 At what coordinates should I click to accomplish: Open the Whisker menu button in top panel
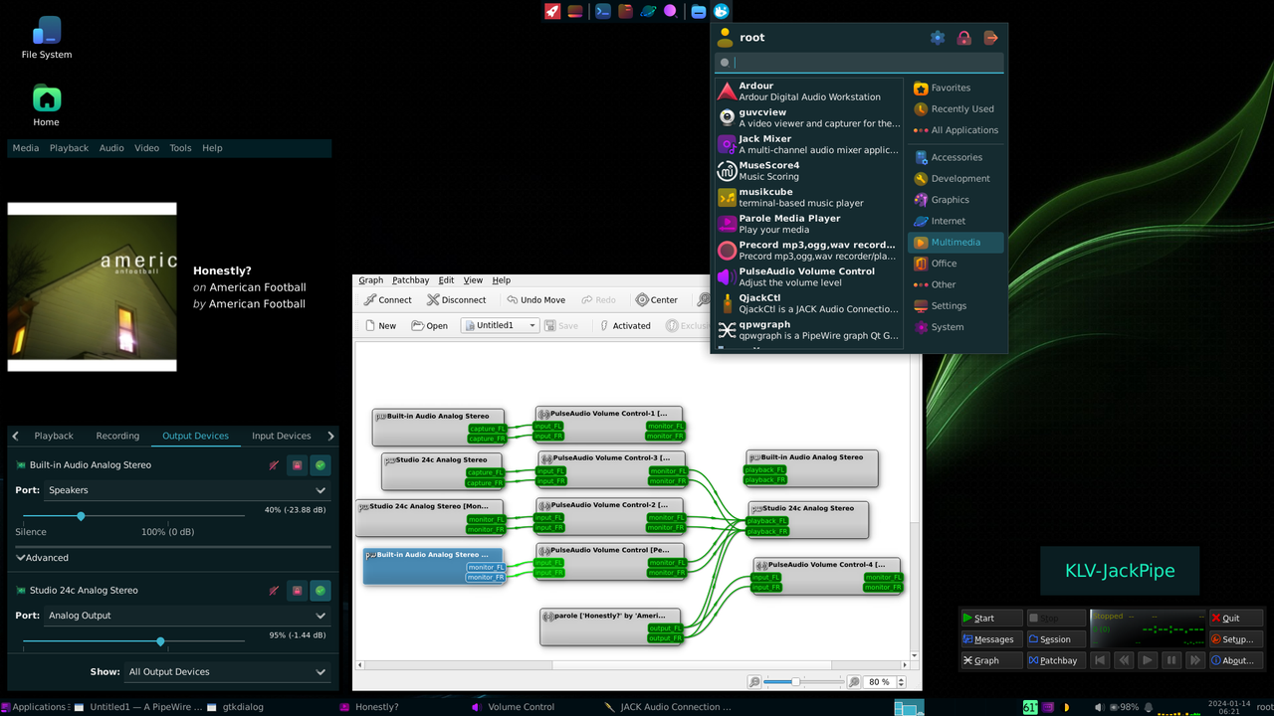pyautogui.click(x=722, y=11)
